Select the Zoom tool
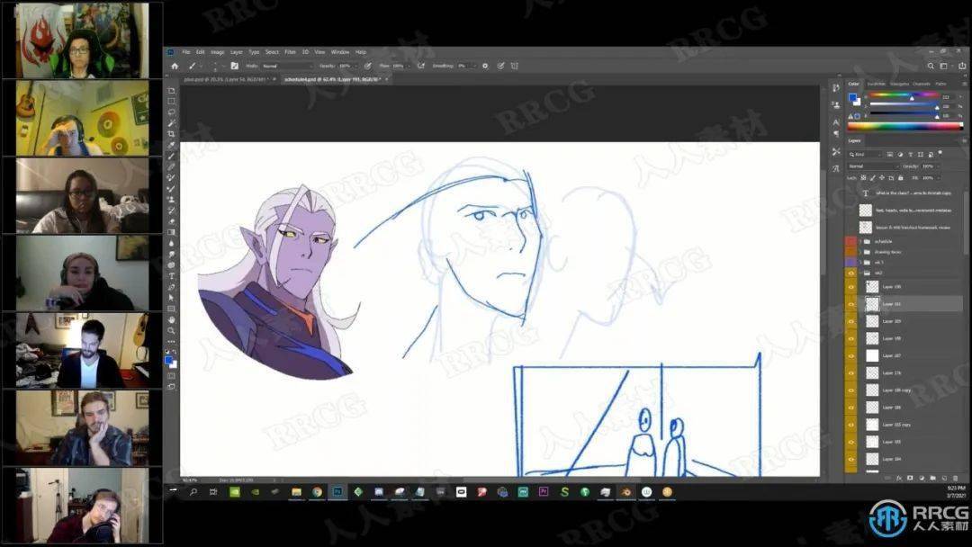Screen dimensions: 972x547 tap(171, 331)
